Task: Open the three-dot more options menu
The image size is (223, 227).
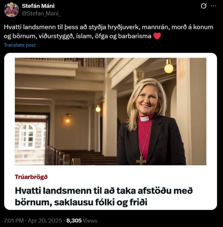Action: pyautogui.click(x=213, y=6)
